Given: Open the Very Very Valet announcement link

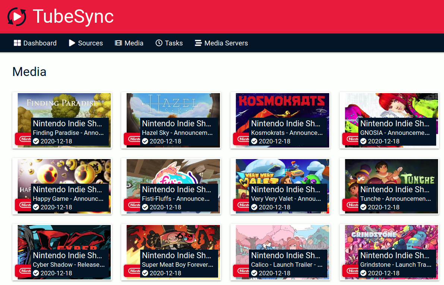Looking at the screenshot, I should tap(286, 199).
